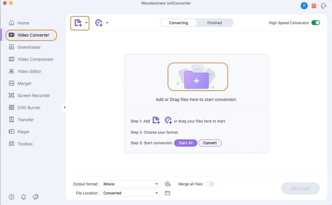Image resolution: width=332 pixels, height=205 pixels.
Task: Toggle High Speed Conversion switch
Action: 315,23
